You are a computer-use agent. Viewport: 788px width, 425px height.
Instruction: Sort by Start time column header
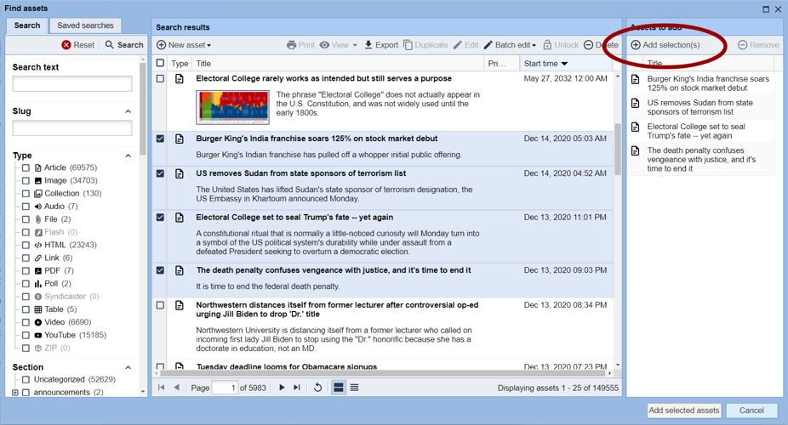[x=545, y=64]
